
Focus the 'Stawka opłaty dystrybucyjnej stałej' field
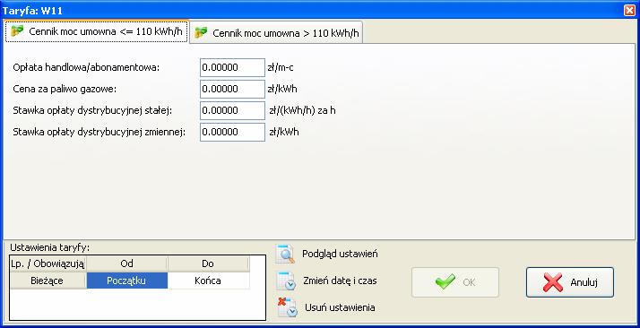[232, 110]
